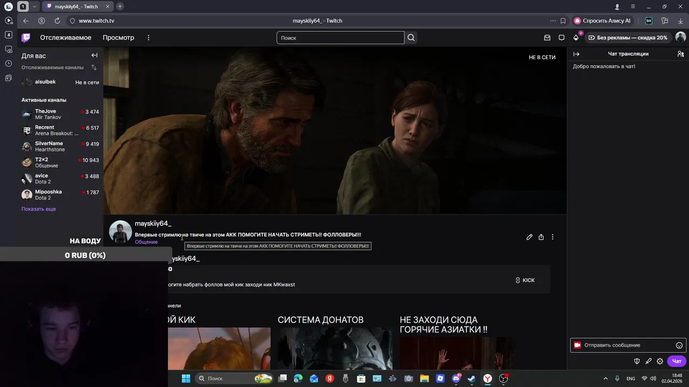Open screenshot tool in browser sidebar
Image resolution: width=689 pixels, height=387 pixels.
(8, 49)
